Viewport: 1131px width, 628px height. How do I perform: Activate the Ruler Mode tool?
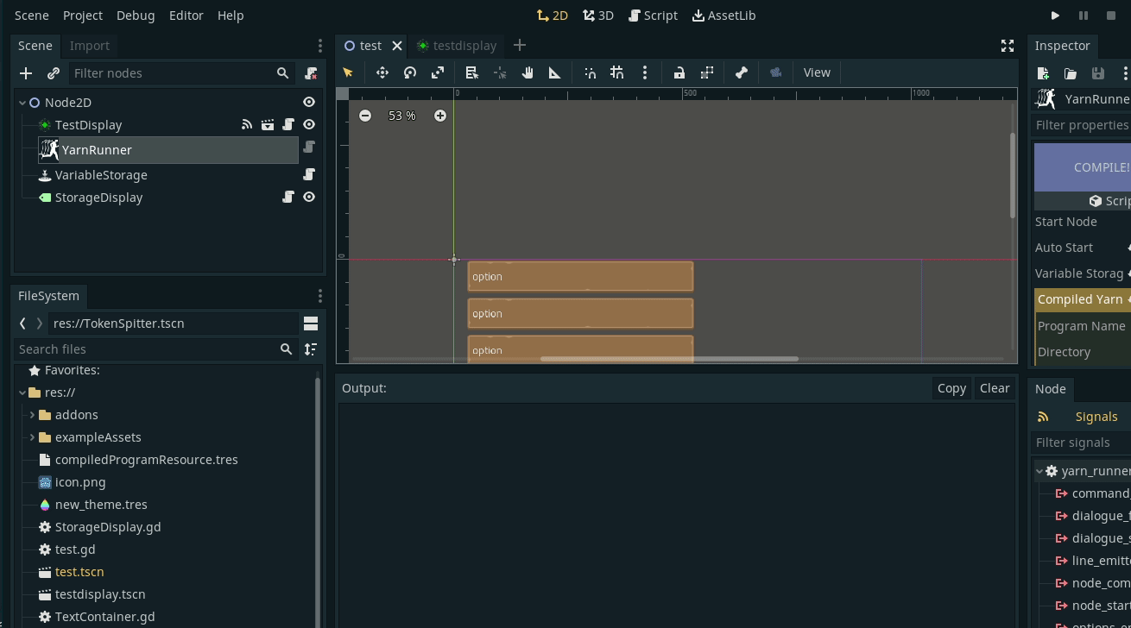coord(555,73)
